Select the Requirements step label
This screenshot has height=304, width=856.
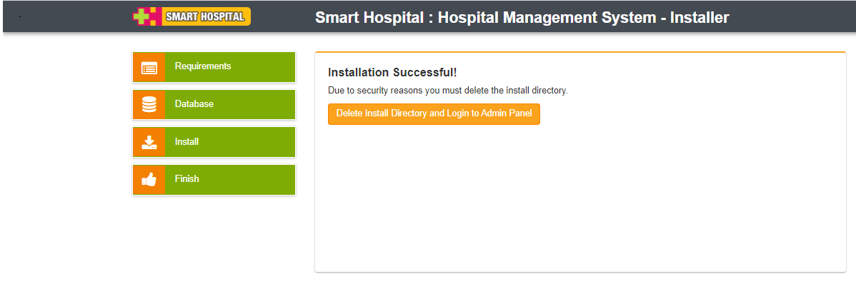(x=203, y=66)
